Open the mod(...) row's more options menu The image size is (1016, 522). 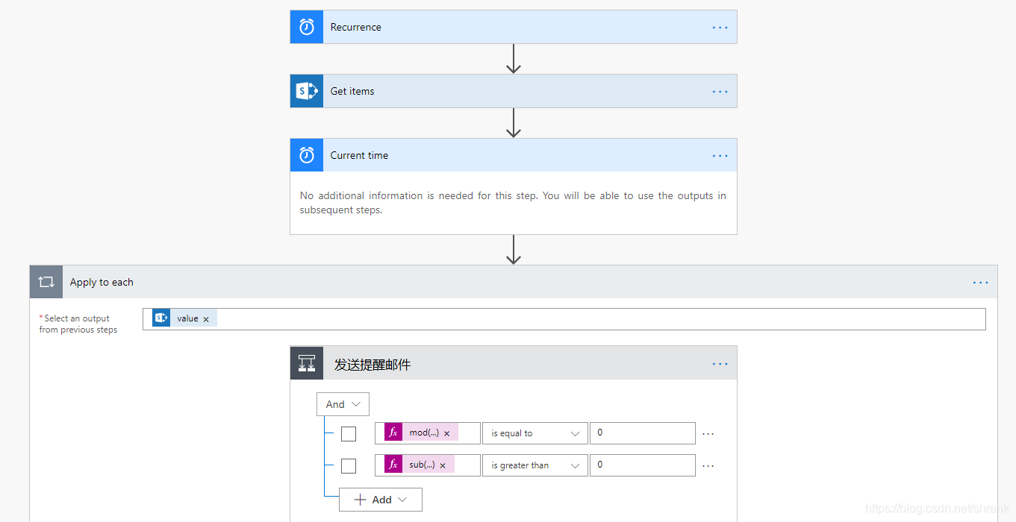coord(708,433)
